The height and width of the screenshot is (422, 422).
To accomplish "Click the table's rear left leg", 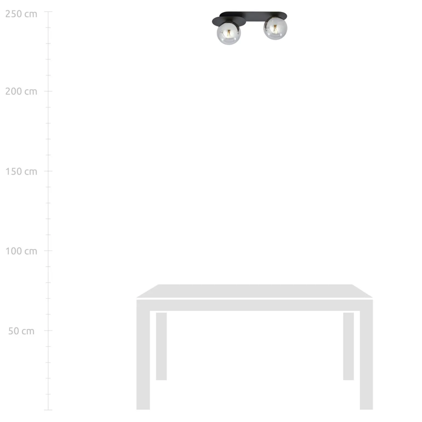I will tap(161, 346).
